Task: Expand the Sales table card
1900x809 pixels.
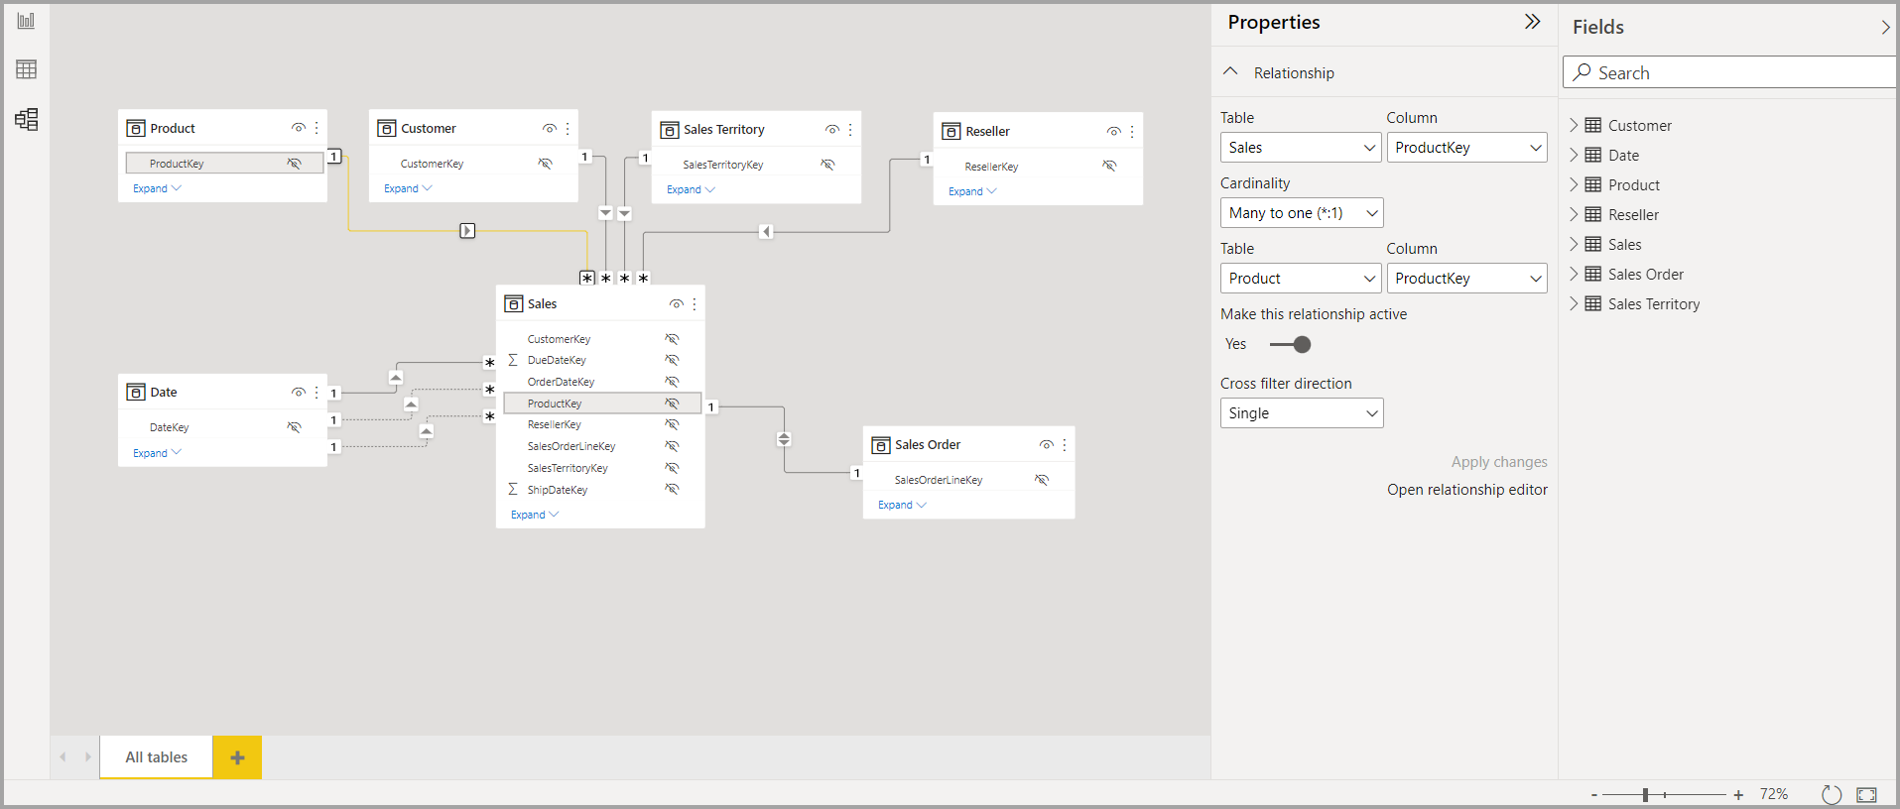Action: click(x=534, y=515)
